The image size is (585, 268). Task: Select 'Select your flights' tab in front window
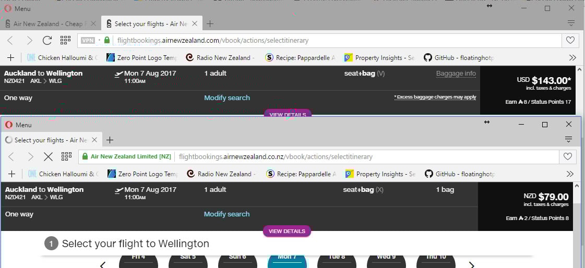pyautogui.click(x=52, y=140)
